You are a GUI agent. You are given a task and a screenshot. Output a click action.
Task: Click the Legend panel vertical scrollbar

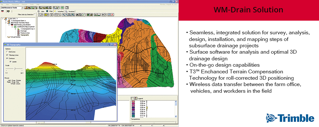(x=175, y=110)
